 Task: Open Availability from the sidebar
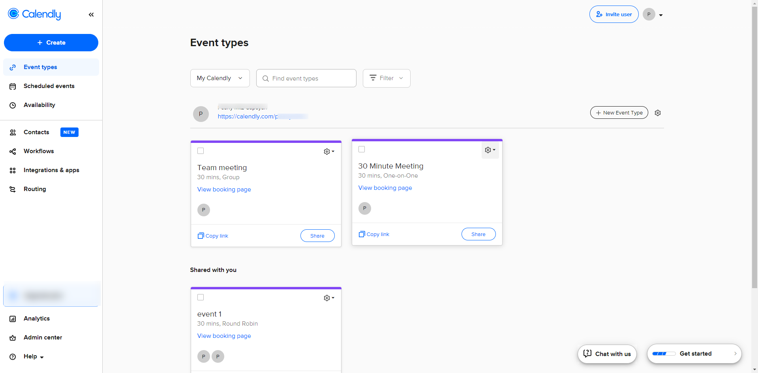(39, 105)
